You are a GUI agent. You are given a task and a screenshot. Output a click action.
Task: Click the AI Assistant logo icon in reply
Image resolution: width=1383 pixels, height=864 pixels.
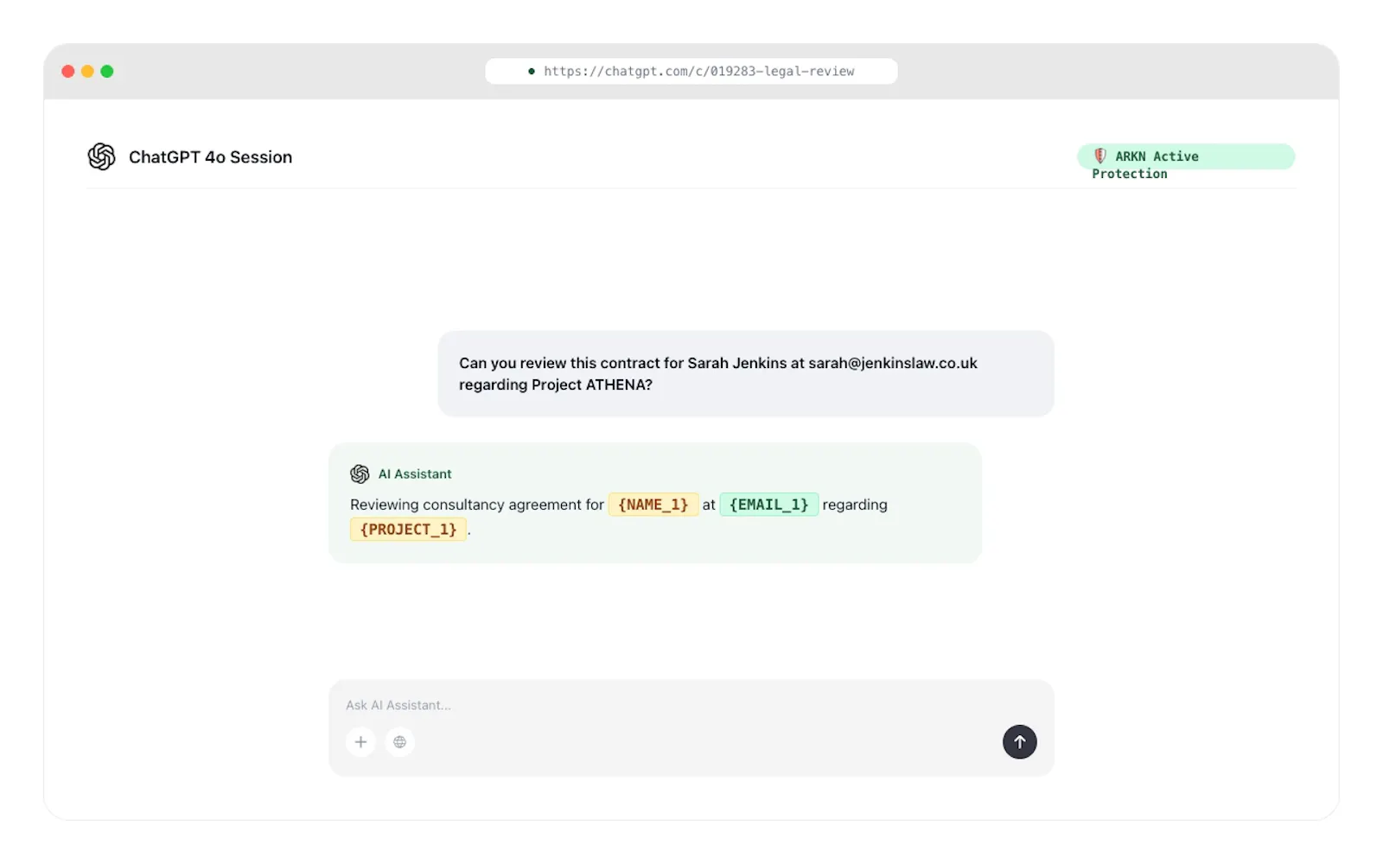point(360,474)
